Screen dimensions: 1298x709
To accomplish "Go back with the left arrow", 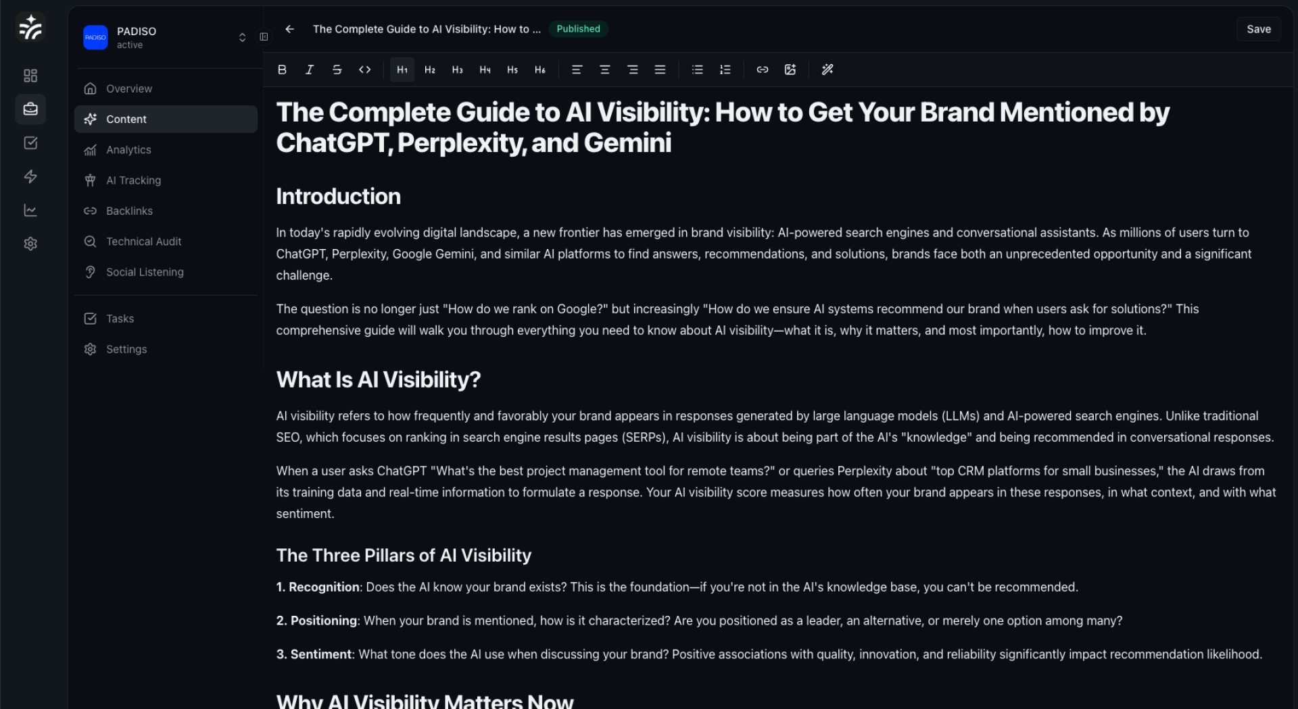I will point(289,29).
